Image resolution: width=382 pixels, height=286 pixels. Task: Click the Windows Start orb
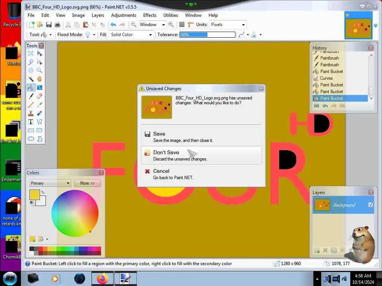click(x=10, y=279)
